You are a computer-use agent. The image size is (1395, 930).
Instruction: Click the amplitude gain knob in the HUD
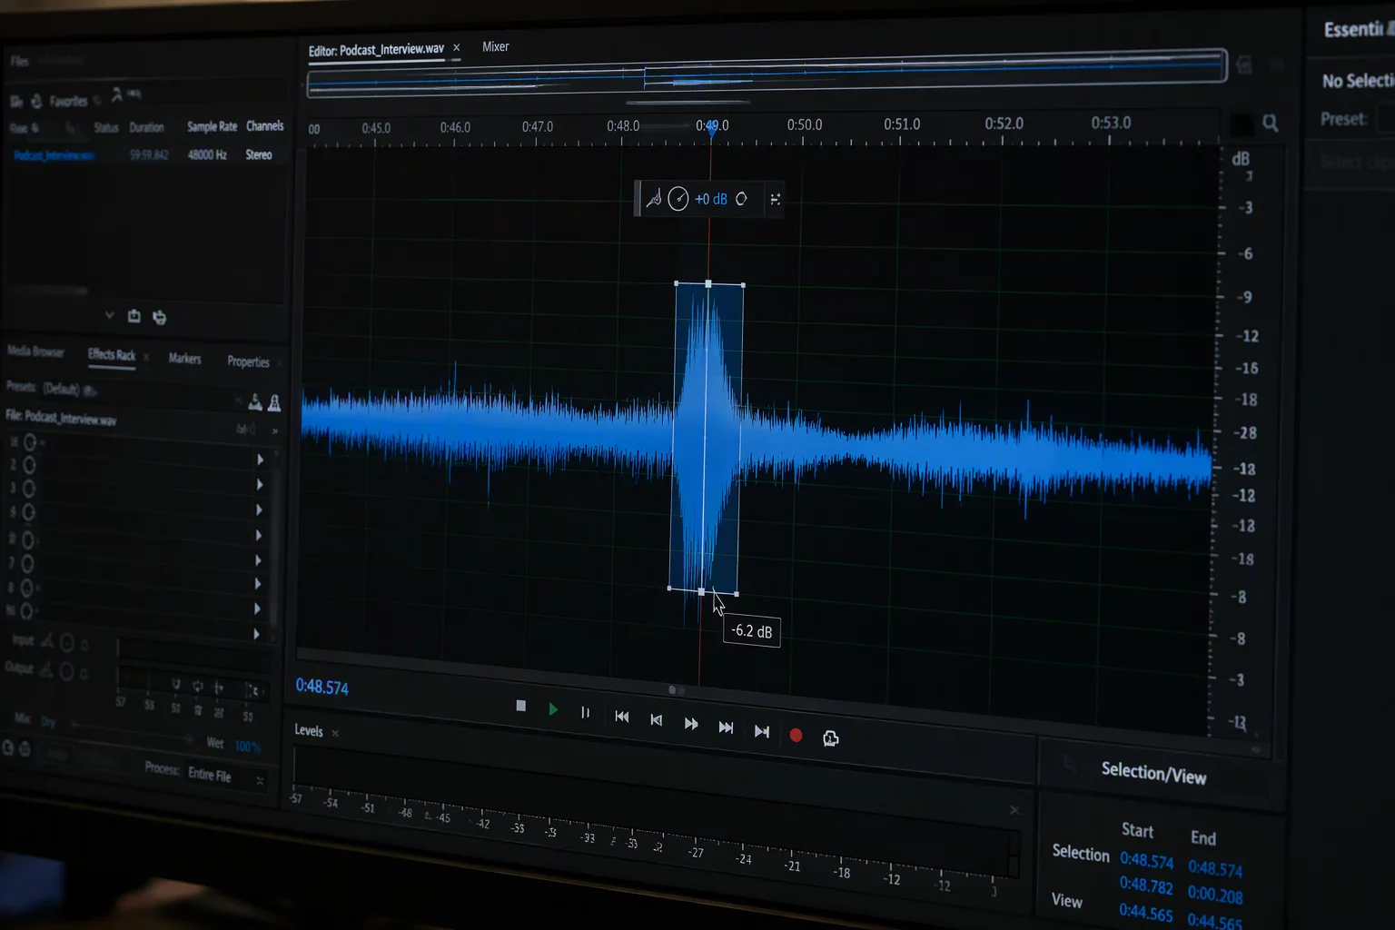pos(678,199)
